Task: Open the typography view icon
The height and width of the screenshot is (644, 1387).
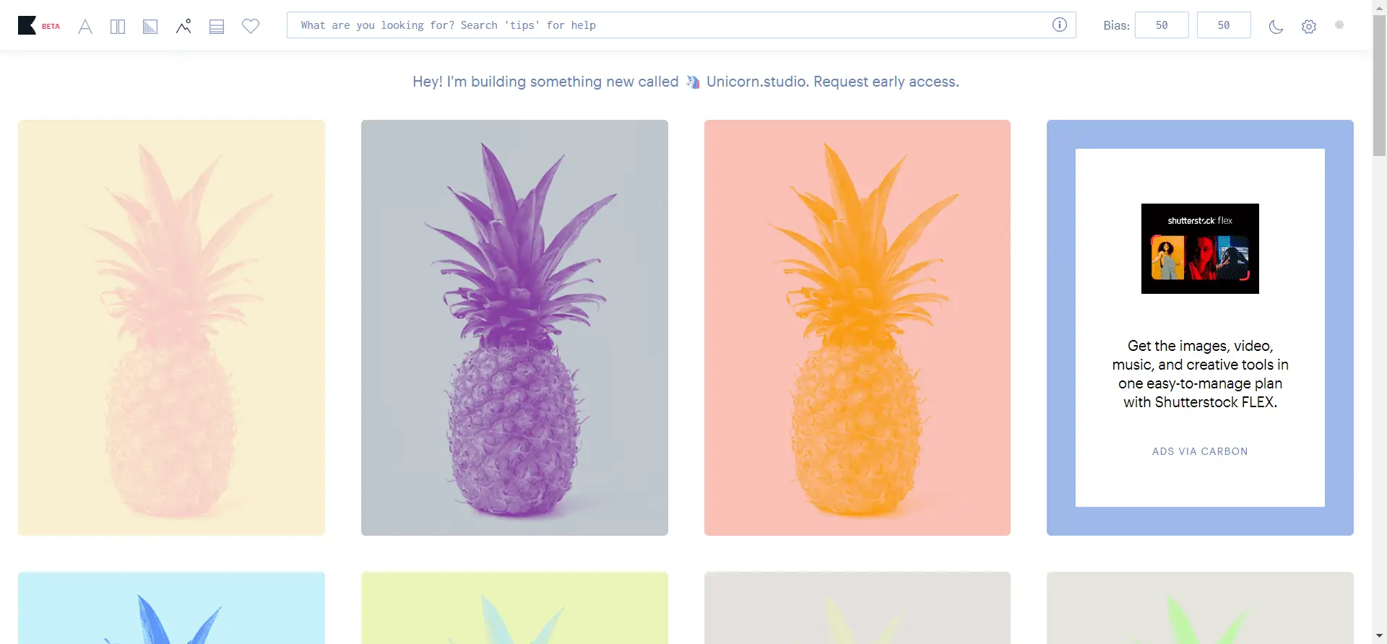Action: coord(85,27)
